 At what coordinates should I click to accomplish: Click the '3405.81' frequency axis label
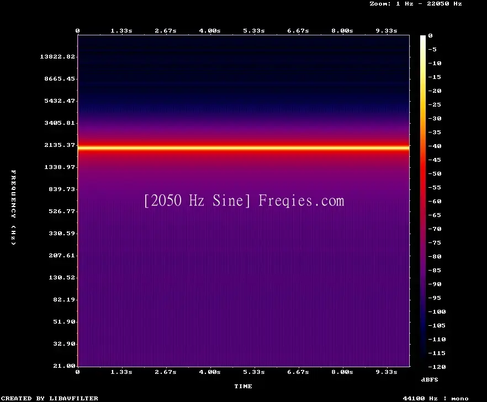pos(60,123)
